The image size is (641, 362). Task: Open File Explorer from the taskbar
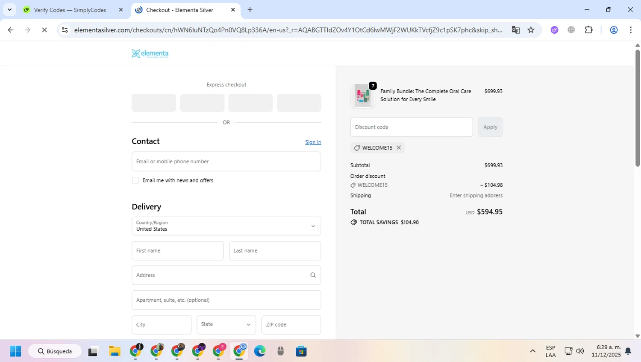coord(115,351)
